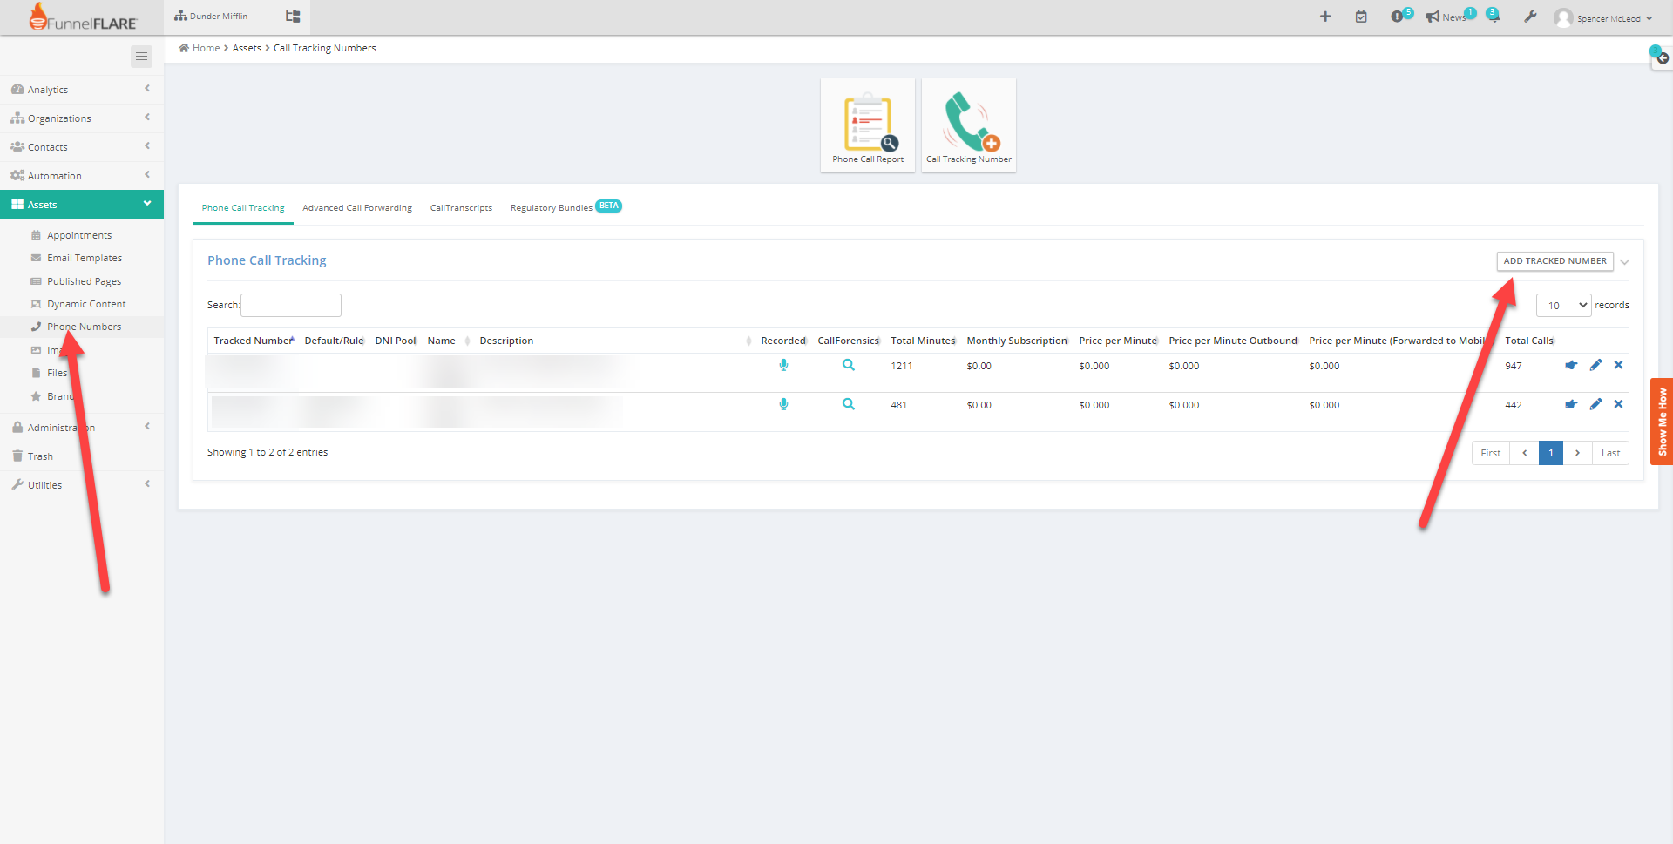Viewport: 1673px width, 844px height.
Task: Sort by Tracked Number column
Action: pos(254,341)
